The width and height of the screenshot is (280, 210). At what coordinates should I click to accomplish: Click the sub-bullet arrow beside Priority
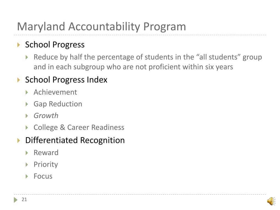(x=27, y=165)
